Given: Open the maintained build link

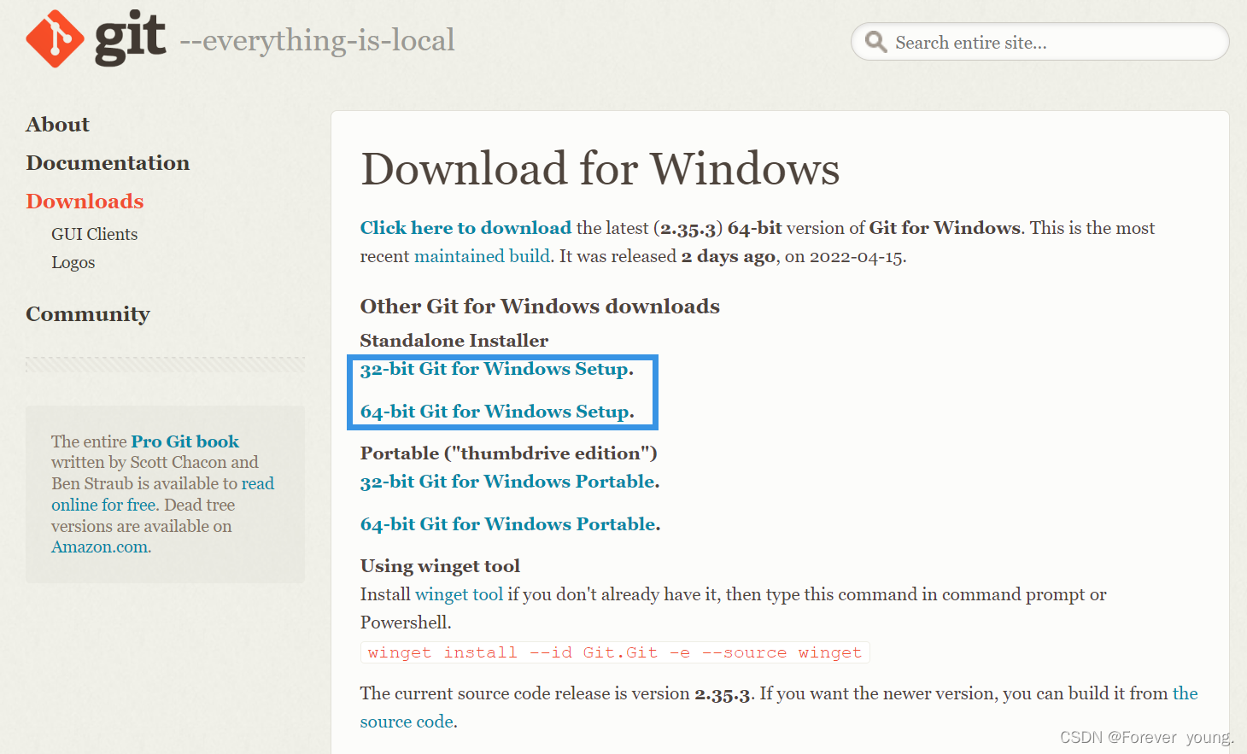Looking at the screenshot, I should click(x=482, y=256).
